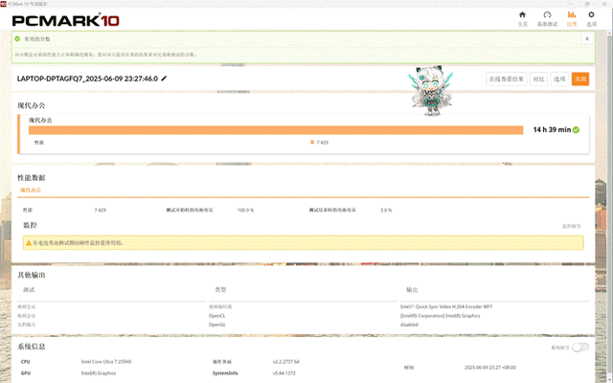Click the 输出 column header
The width and height of the screenshot is (613, 383).
click(x=412, y=290)
